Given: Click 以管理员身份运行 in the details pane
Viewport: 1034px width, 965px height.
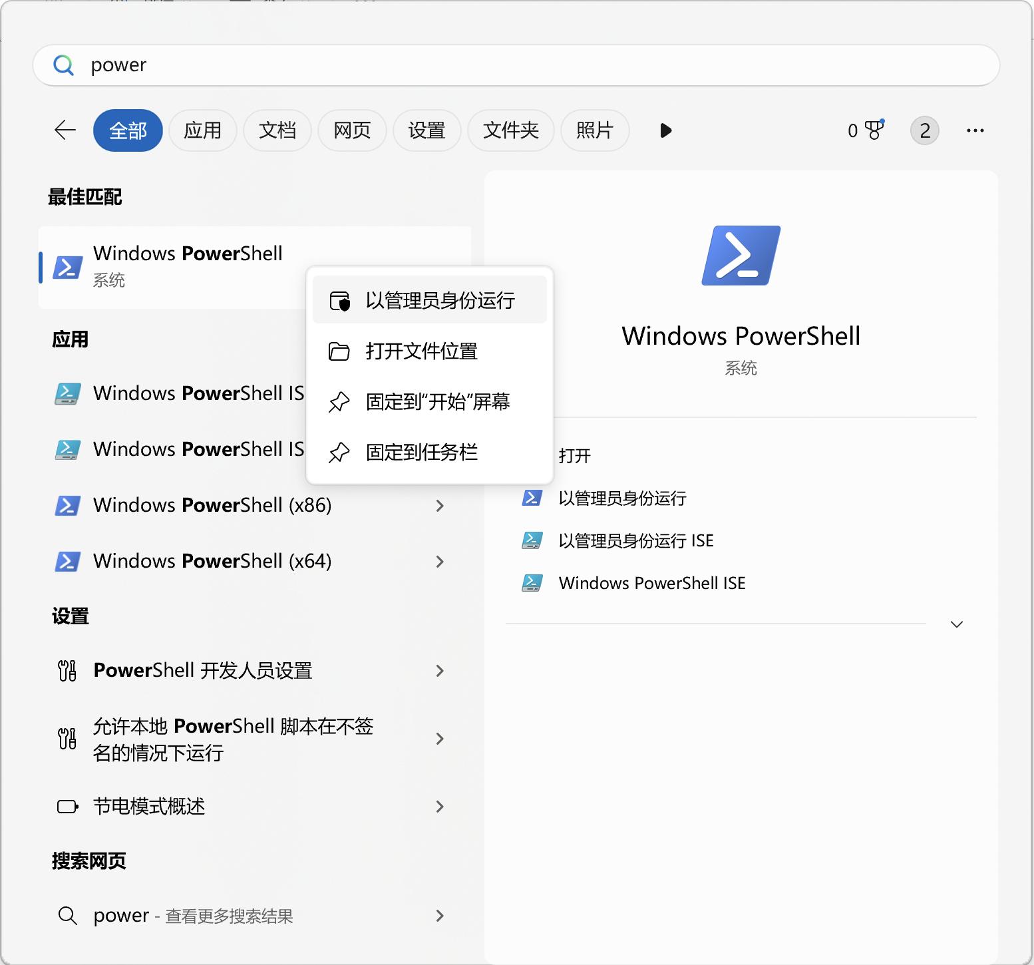Looking at the screenshot, I should (622, 498).
